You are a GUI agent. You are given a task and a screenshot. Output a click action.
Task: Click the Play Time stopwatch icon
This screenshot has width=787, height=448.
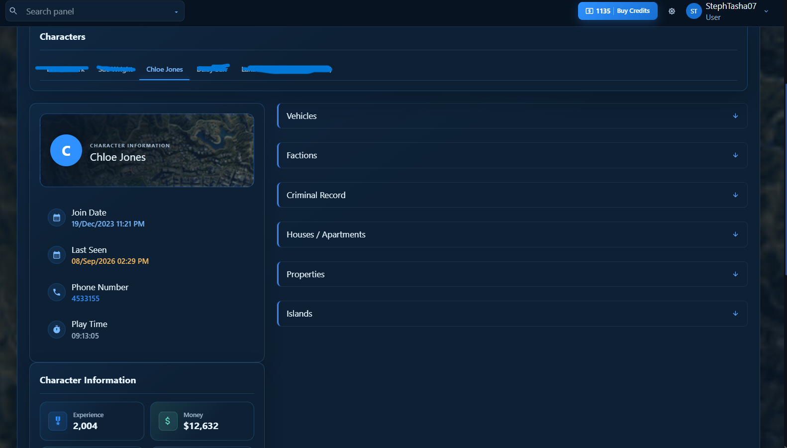click(x=57, y=330)
